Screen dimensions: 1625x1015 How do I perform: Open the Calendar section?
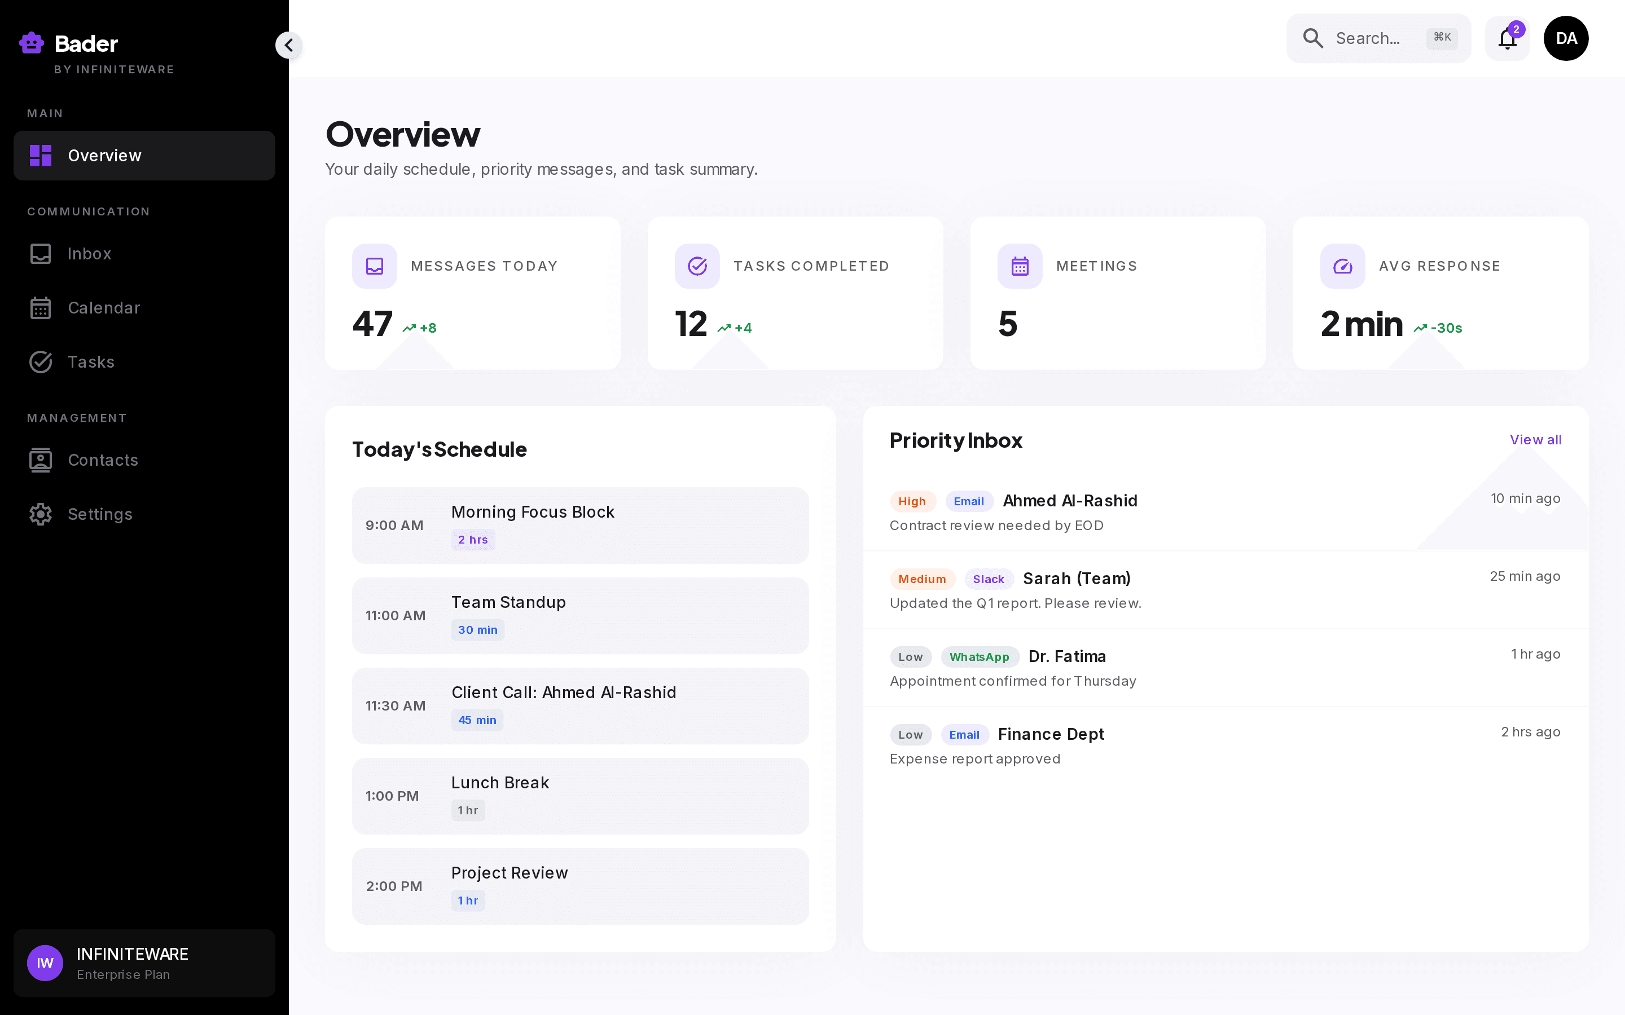pos(144,307)
